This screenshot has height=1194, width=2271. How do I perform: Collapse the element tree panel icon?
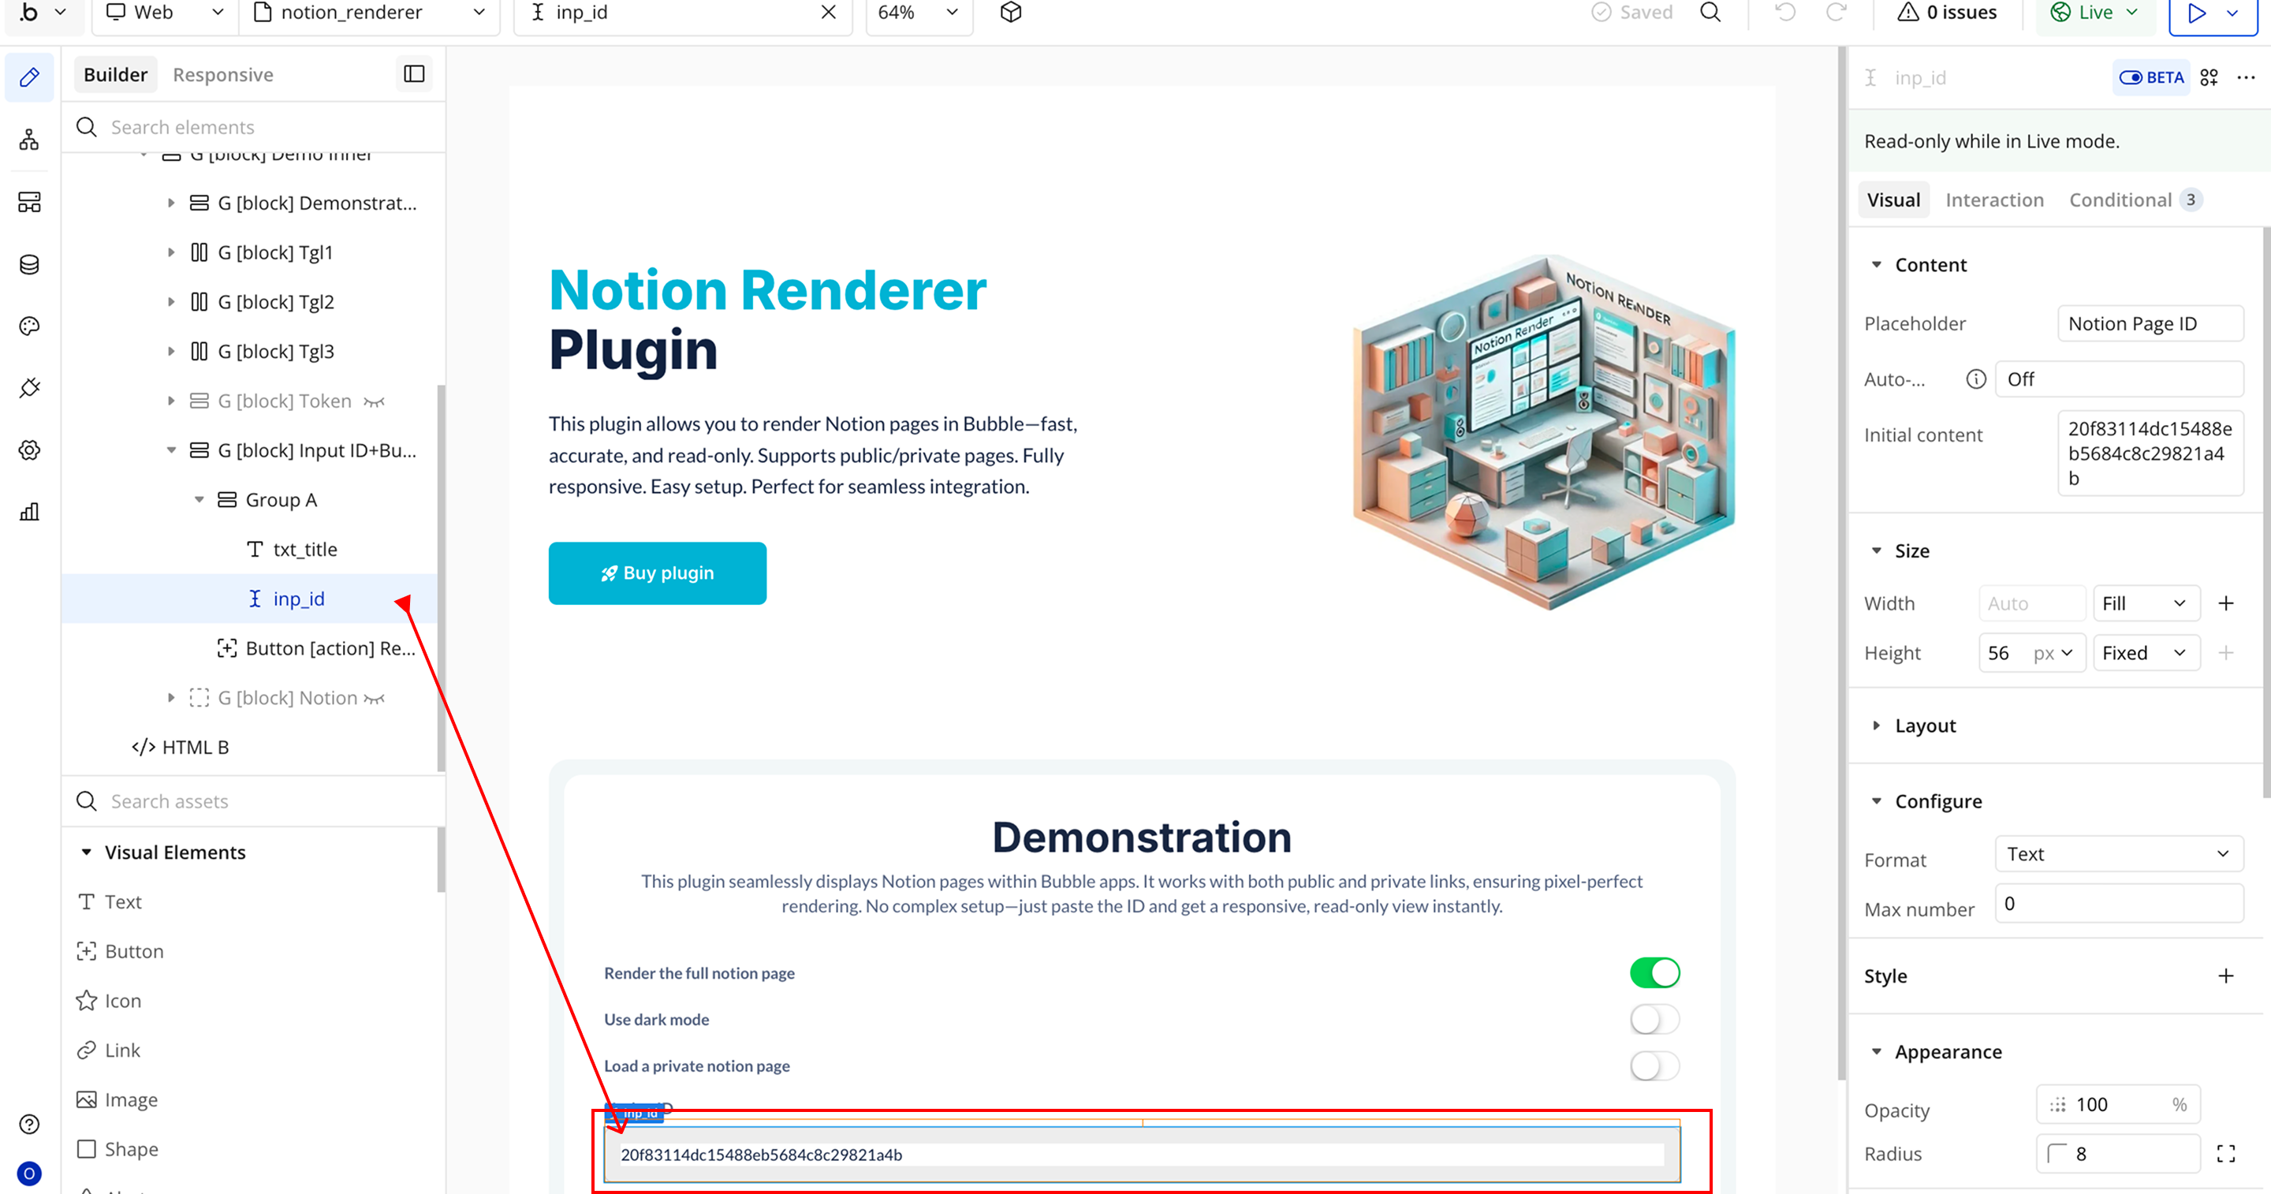[413, 74]
